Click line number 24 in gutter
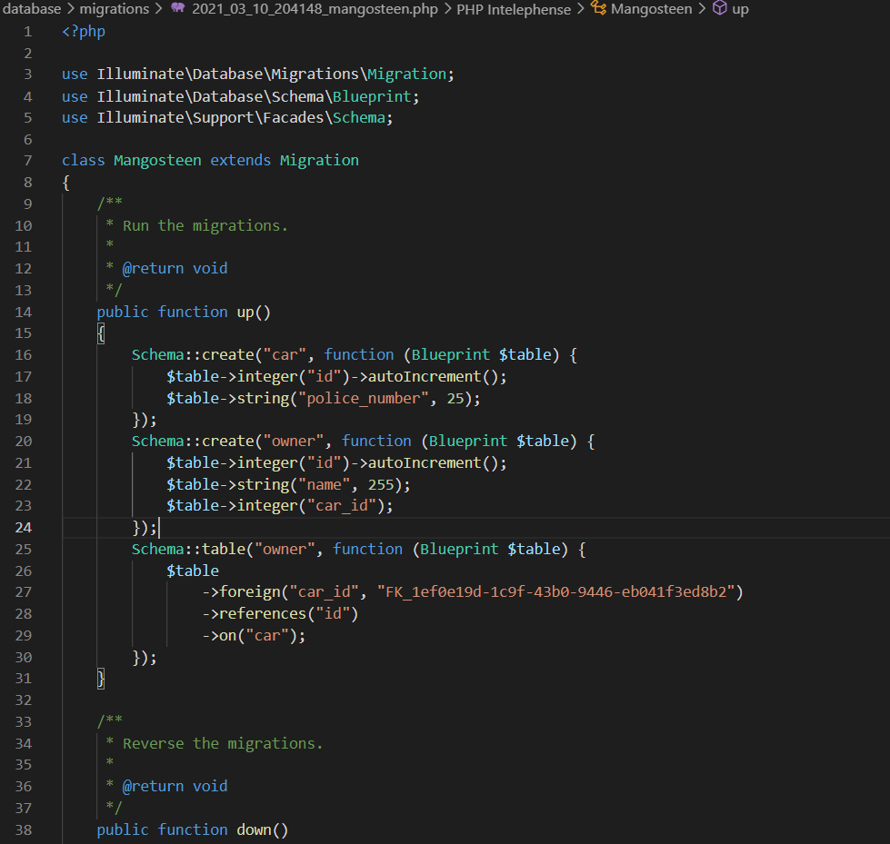This screenshot has height=844, width=890. tap(24, 528)
